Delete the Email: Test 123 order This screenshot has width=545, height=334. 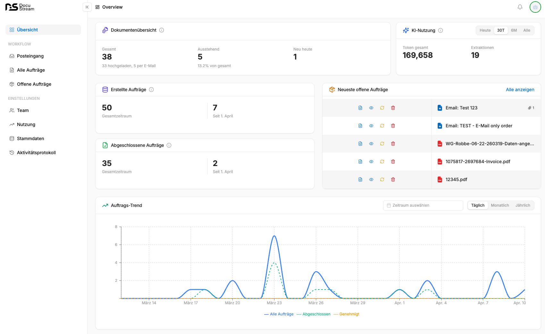click(393, 108)
